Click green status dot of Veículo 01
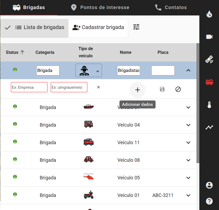 15,195
